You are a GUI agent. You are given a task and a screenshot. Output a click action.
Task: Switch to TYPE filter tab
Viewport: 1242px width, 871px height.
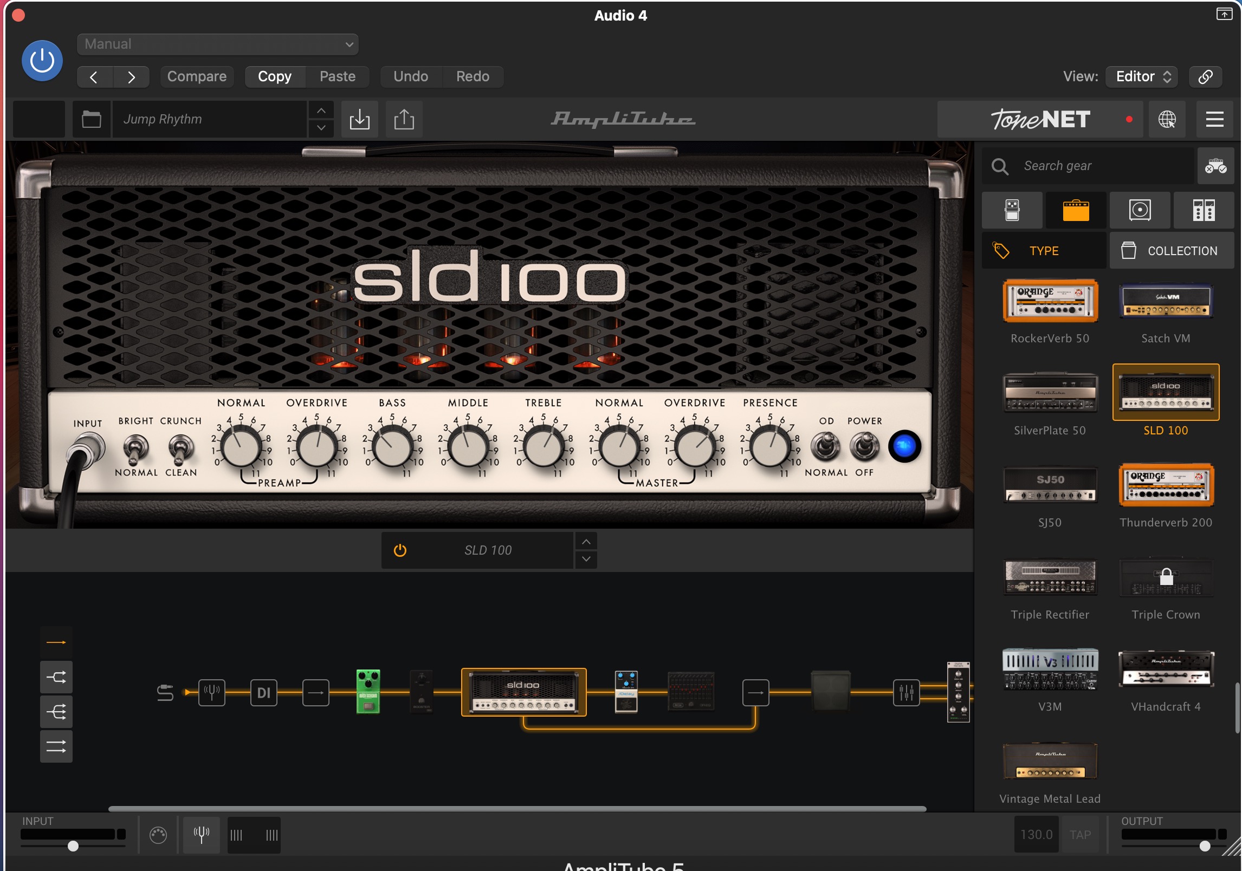[1044, 251]
